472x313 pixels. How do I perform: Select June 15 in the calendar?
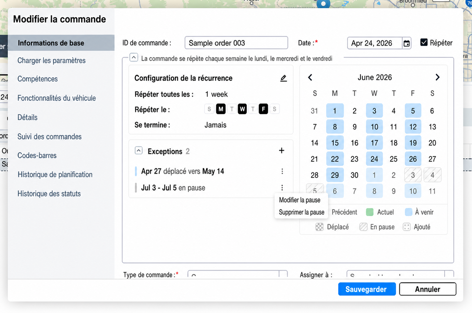pyautogui.click(x=335, y=143)
